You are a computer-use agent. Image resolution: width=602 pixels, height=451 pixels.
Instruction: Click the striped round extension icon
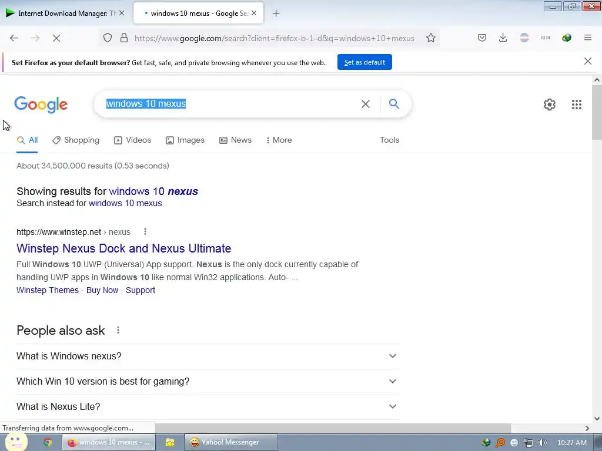(x=524, y=38)
